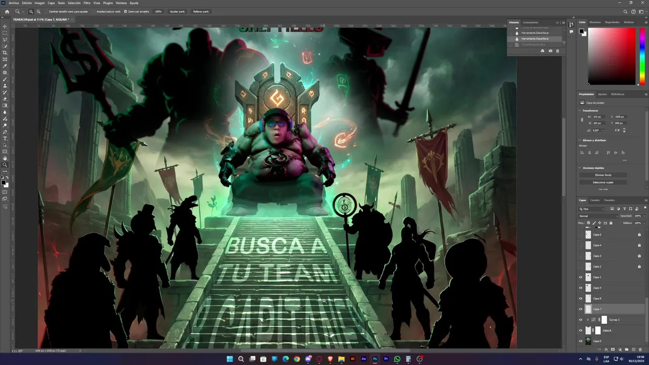Hide the Curvas 3 adjustment layer
The height and width of the screenshot is (365, 649).
point(581,319)
